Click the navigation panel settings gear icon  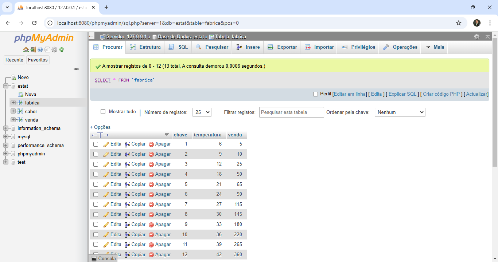coord(54,50)
